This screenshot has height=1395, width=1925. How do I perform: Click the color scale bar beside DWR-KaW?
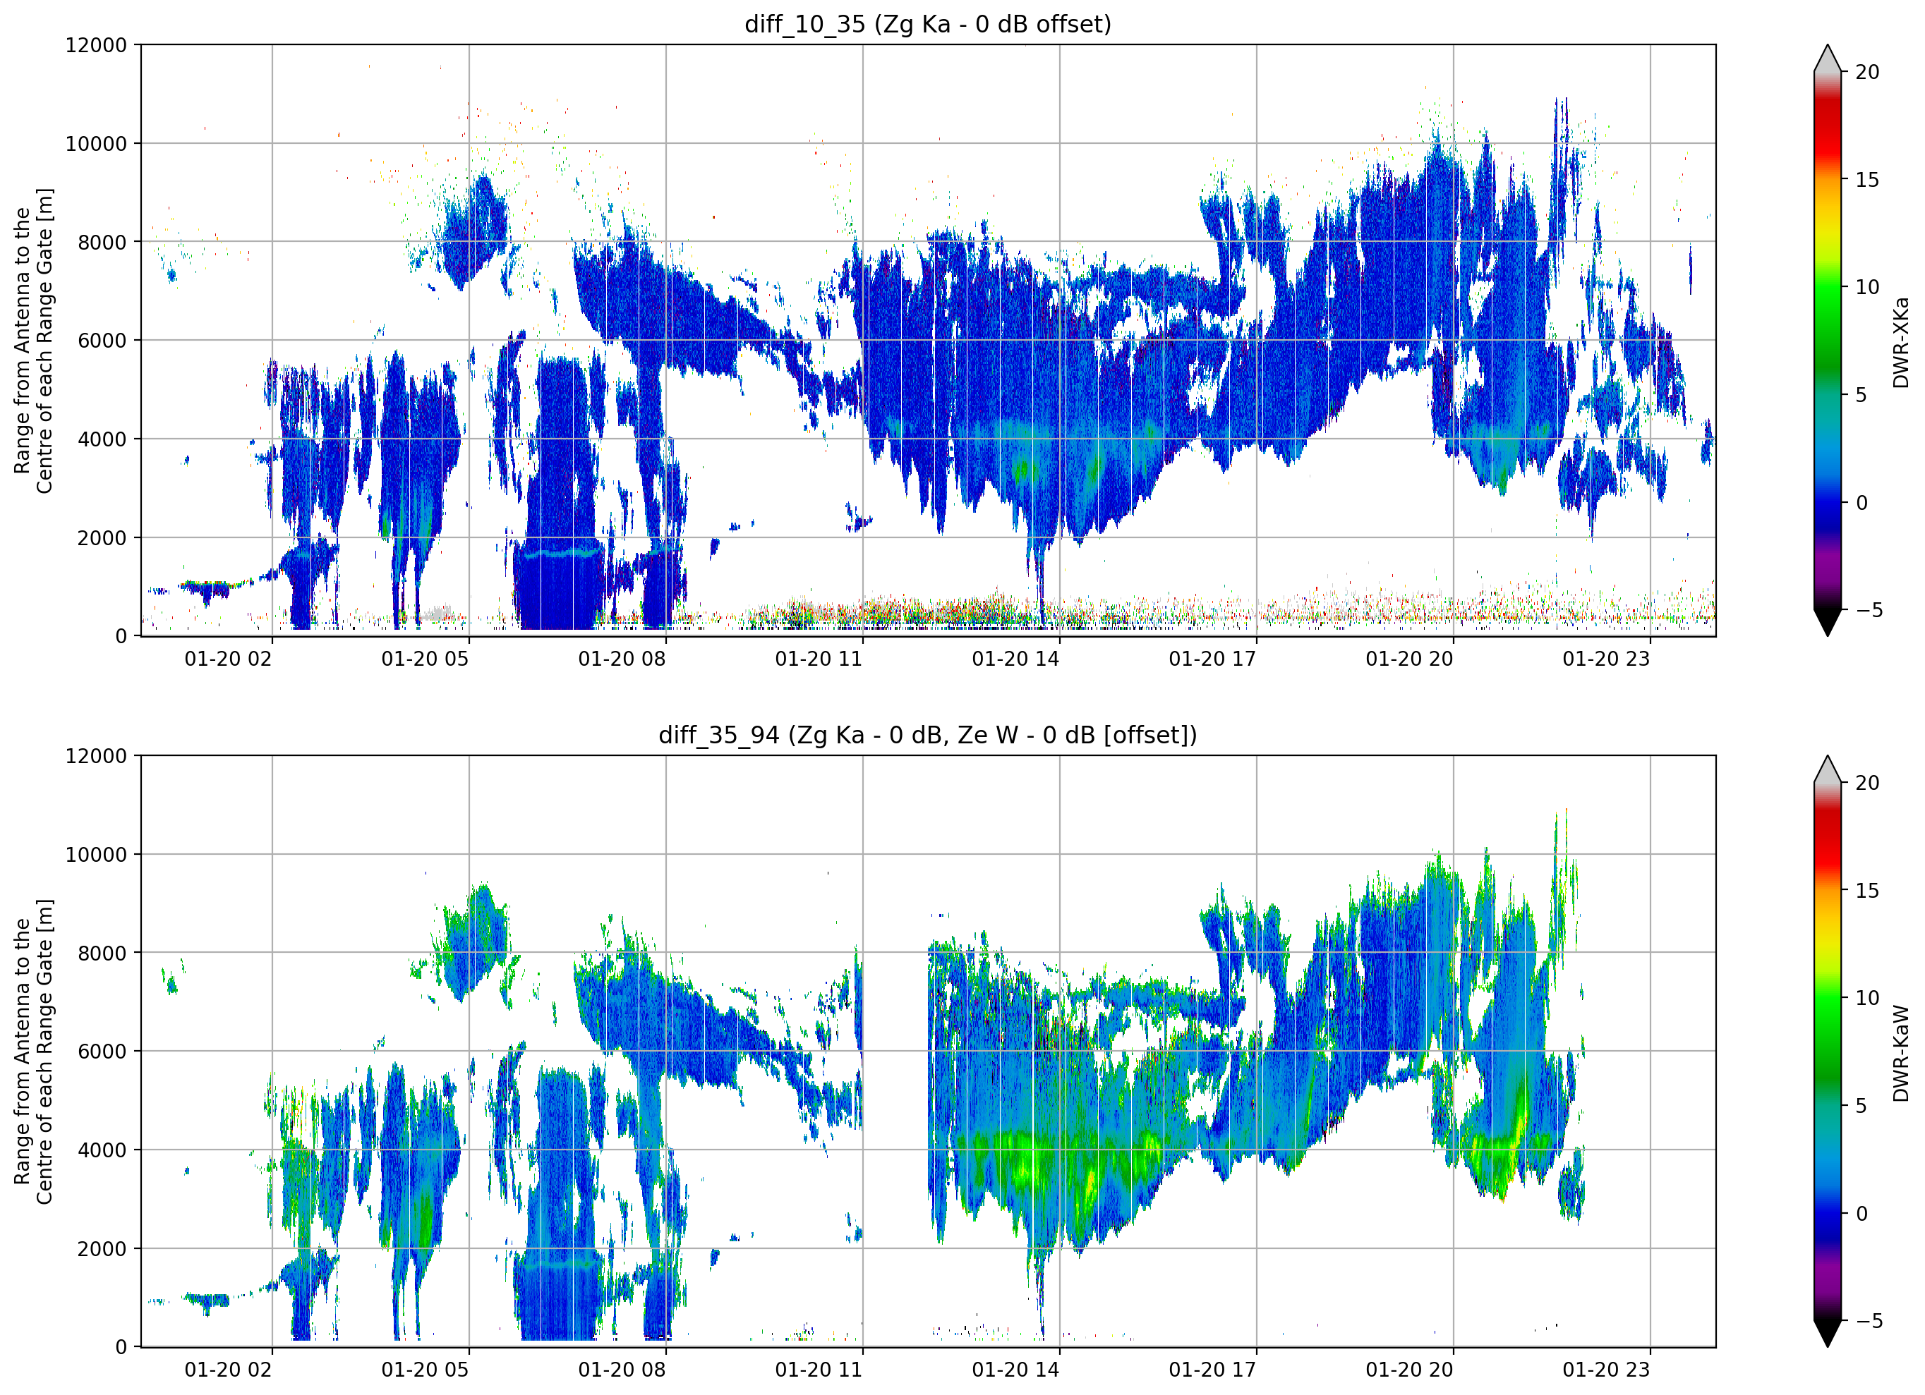[1828, 1052]
